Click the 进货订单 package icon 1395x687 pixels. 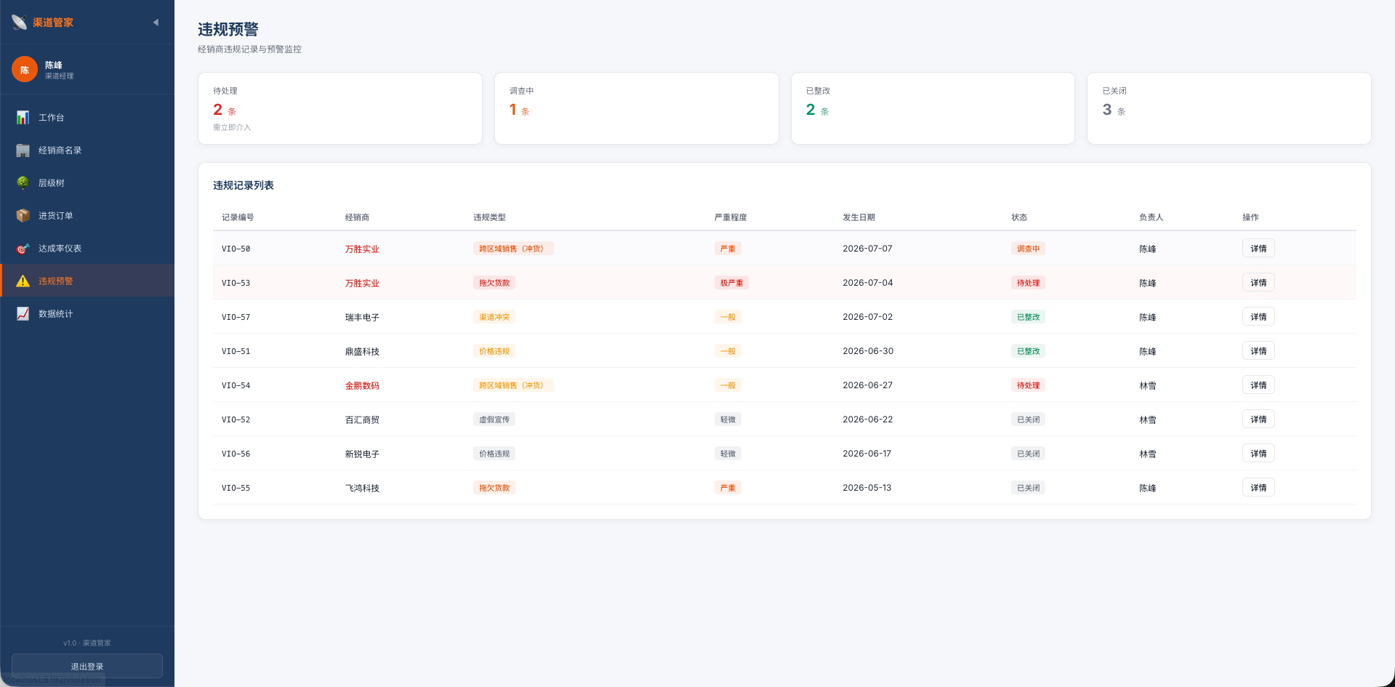(x=23, y=215)
